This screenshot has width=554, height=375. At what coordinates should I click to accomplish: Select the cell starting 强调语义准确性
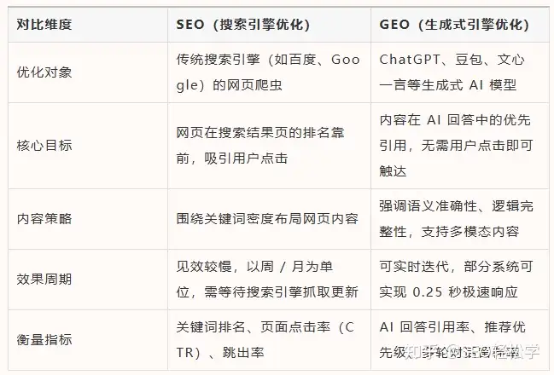[x=460, y=219]
